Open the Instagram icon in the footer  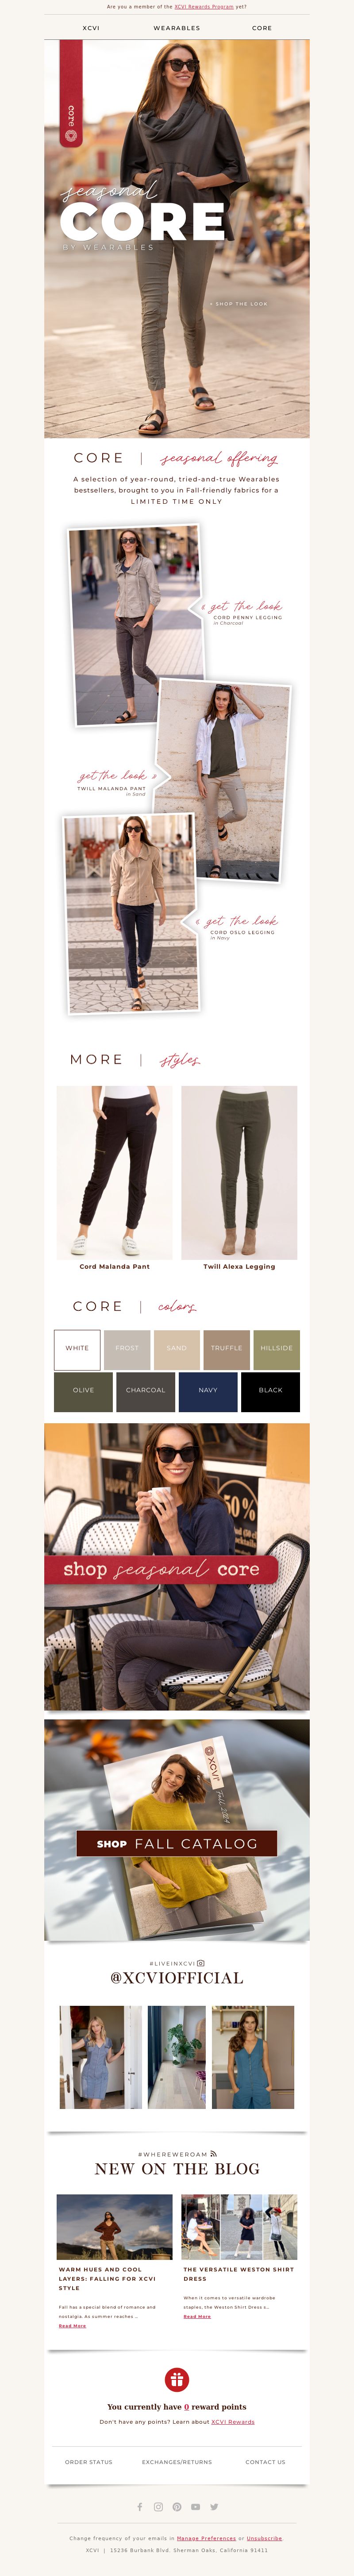pyautogui.click(x=158, y=2506)
